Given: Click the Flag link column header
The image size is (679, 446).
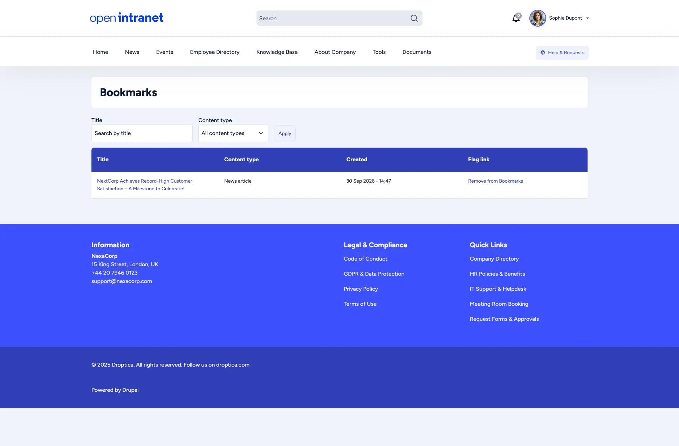Looking at the screenshot, I should tap(479, 160).
